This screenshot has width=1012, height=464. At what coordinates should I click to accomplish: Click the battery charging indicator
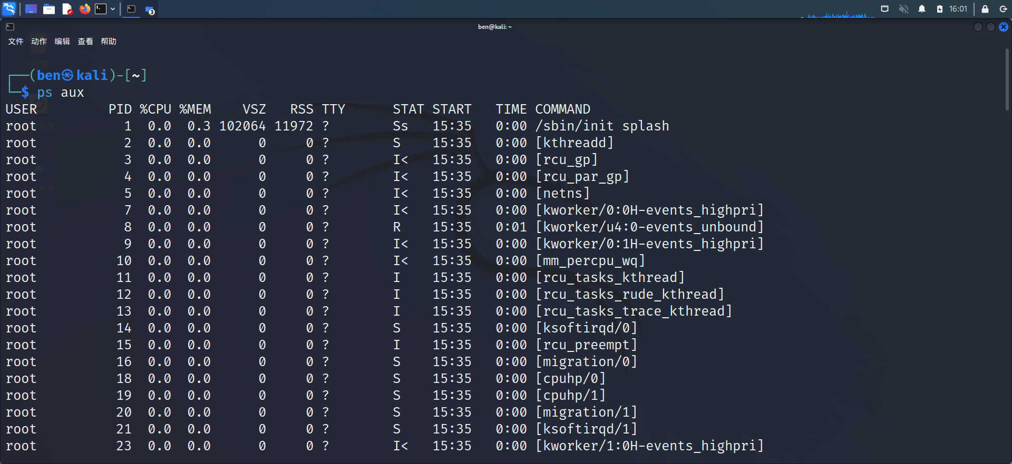click(x=940, y=9)
